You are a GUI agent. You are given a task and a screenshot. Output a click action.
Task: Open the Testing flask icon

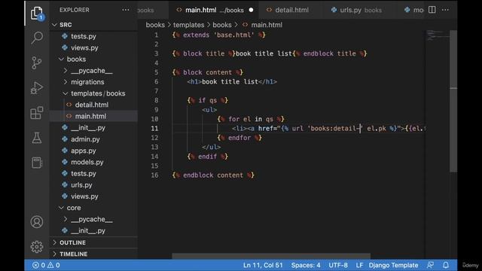point(37,138)
